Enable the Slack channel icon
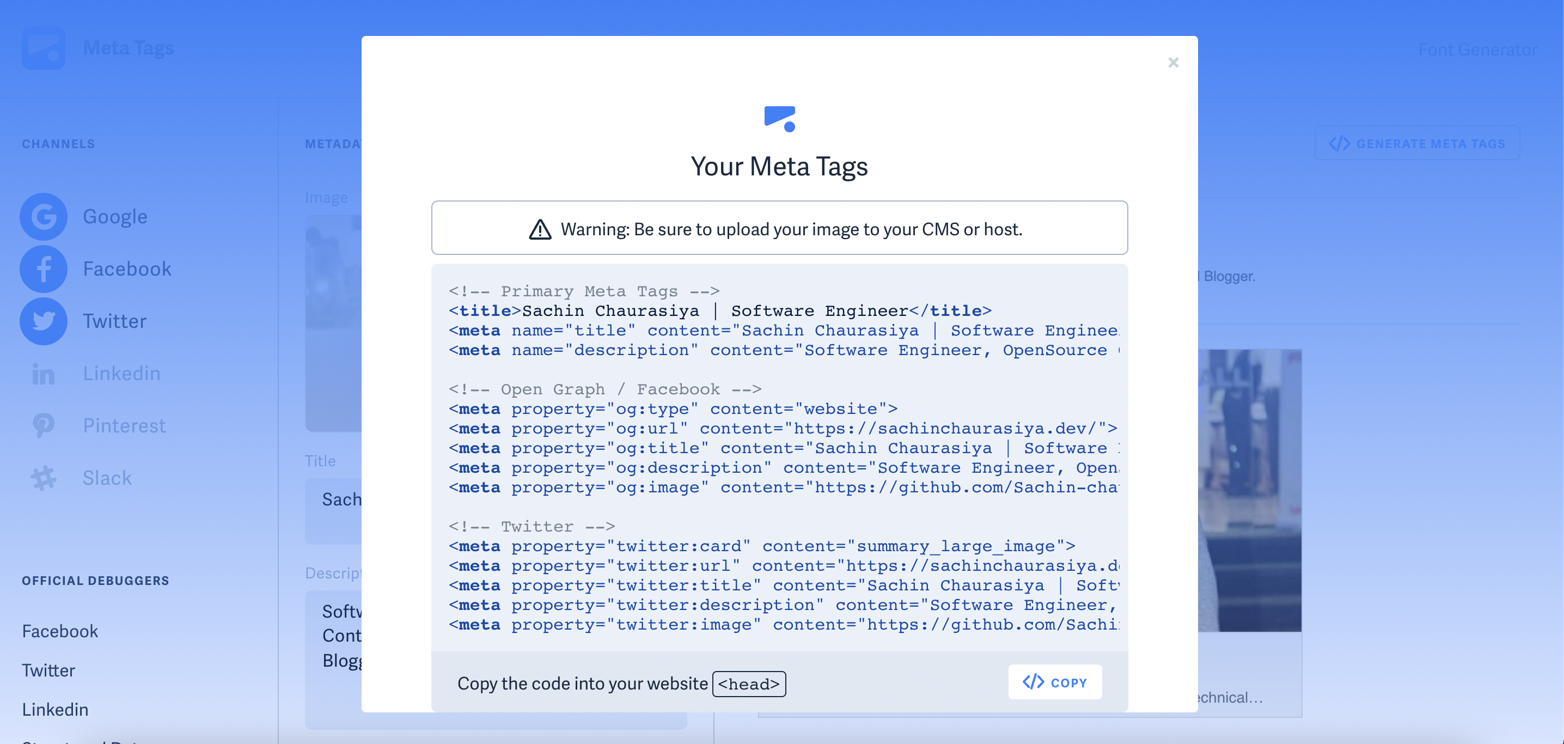Image resolution: width=1564 pixels, height=744 pixels. pyautogui.click(x=43, y=478)
